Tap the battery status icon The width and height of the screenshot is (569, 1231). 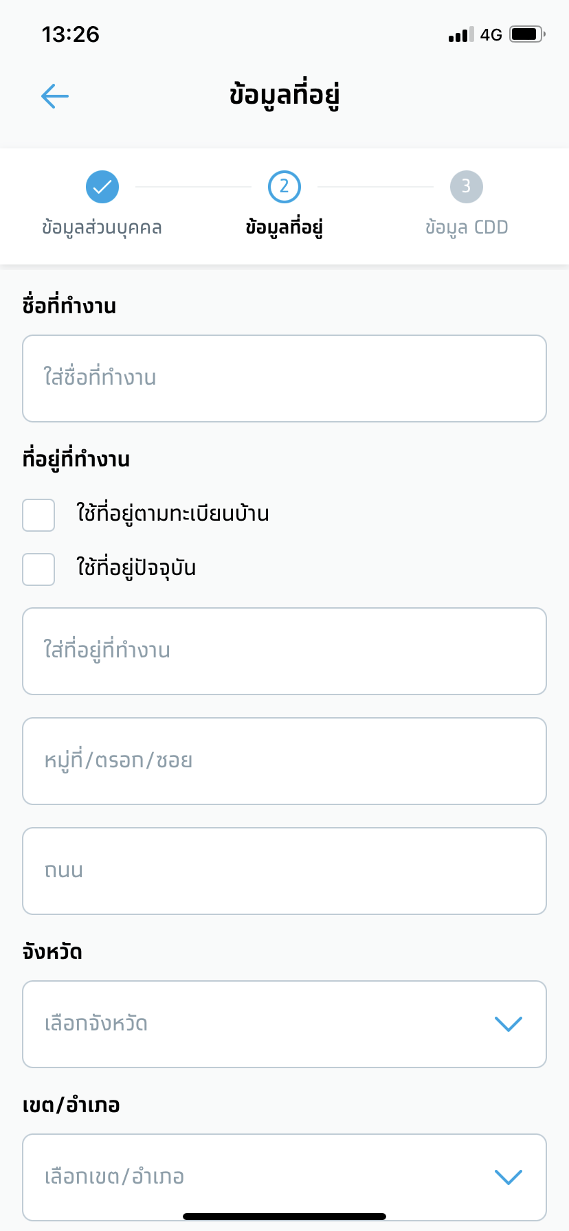527,34
